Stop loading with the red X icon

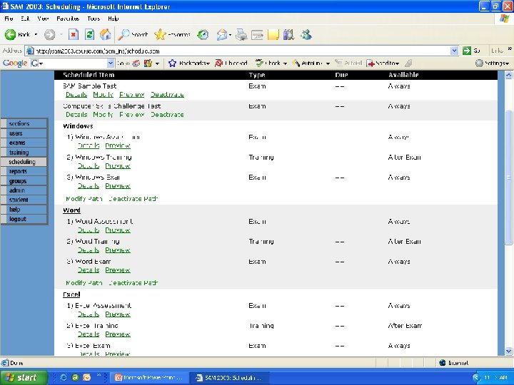coord(74,34)
